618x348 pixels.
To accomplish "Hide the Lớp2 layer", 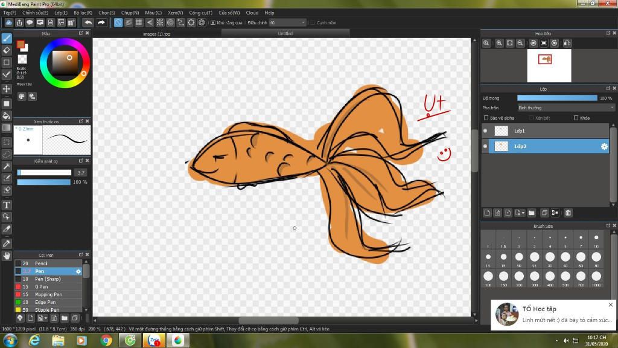I will point(485,146).
